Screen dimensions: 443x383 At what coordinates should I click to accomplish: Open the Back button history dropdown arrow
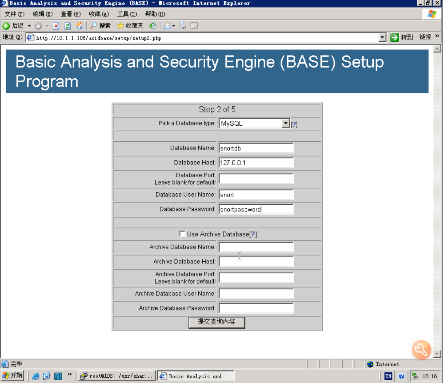pos(29,26)
